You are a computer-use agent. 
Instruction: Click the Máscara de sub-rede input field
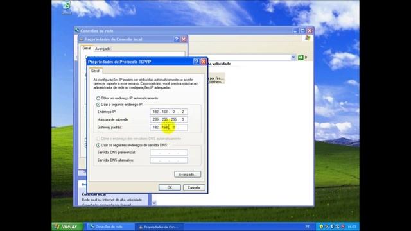click(x=169, y=119)
